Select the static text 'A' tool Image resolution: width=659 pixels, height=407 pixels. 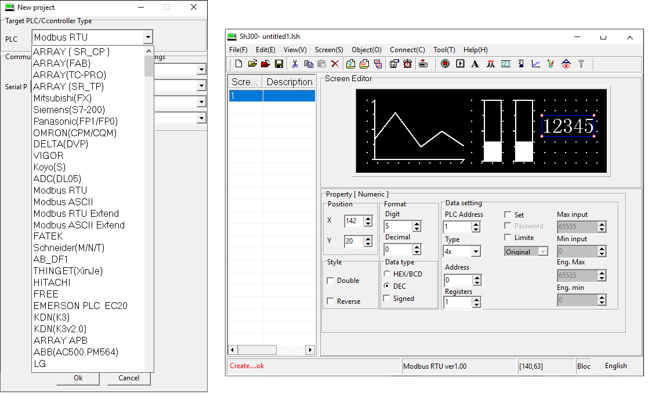(475, 64)
